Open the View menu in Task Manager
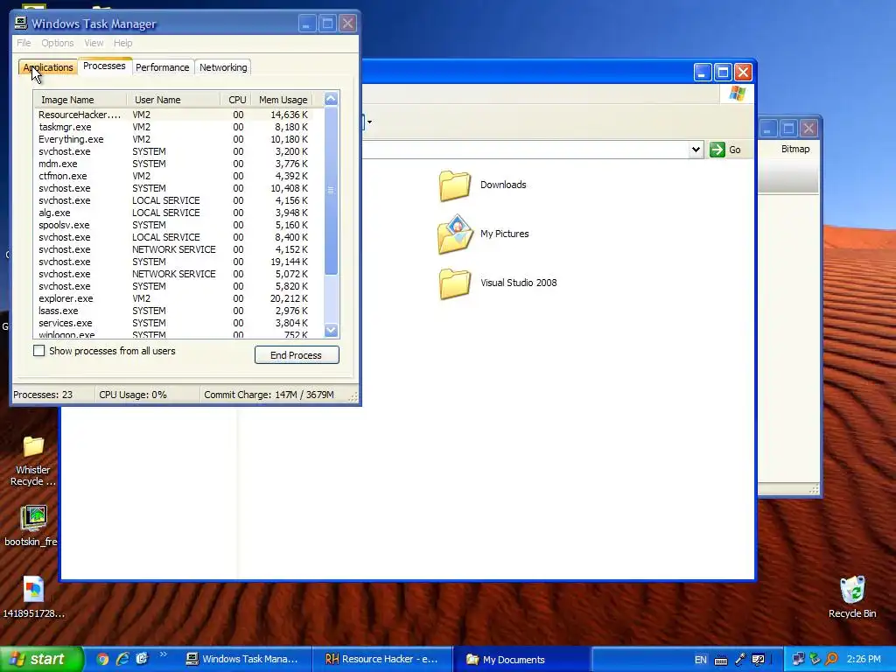This screenshot has width=896, height=672. click(x=94, y=43)
